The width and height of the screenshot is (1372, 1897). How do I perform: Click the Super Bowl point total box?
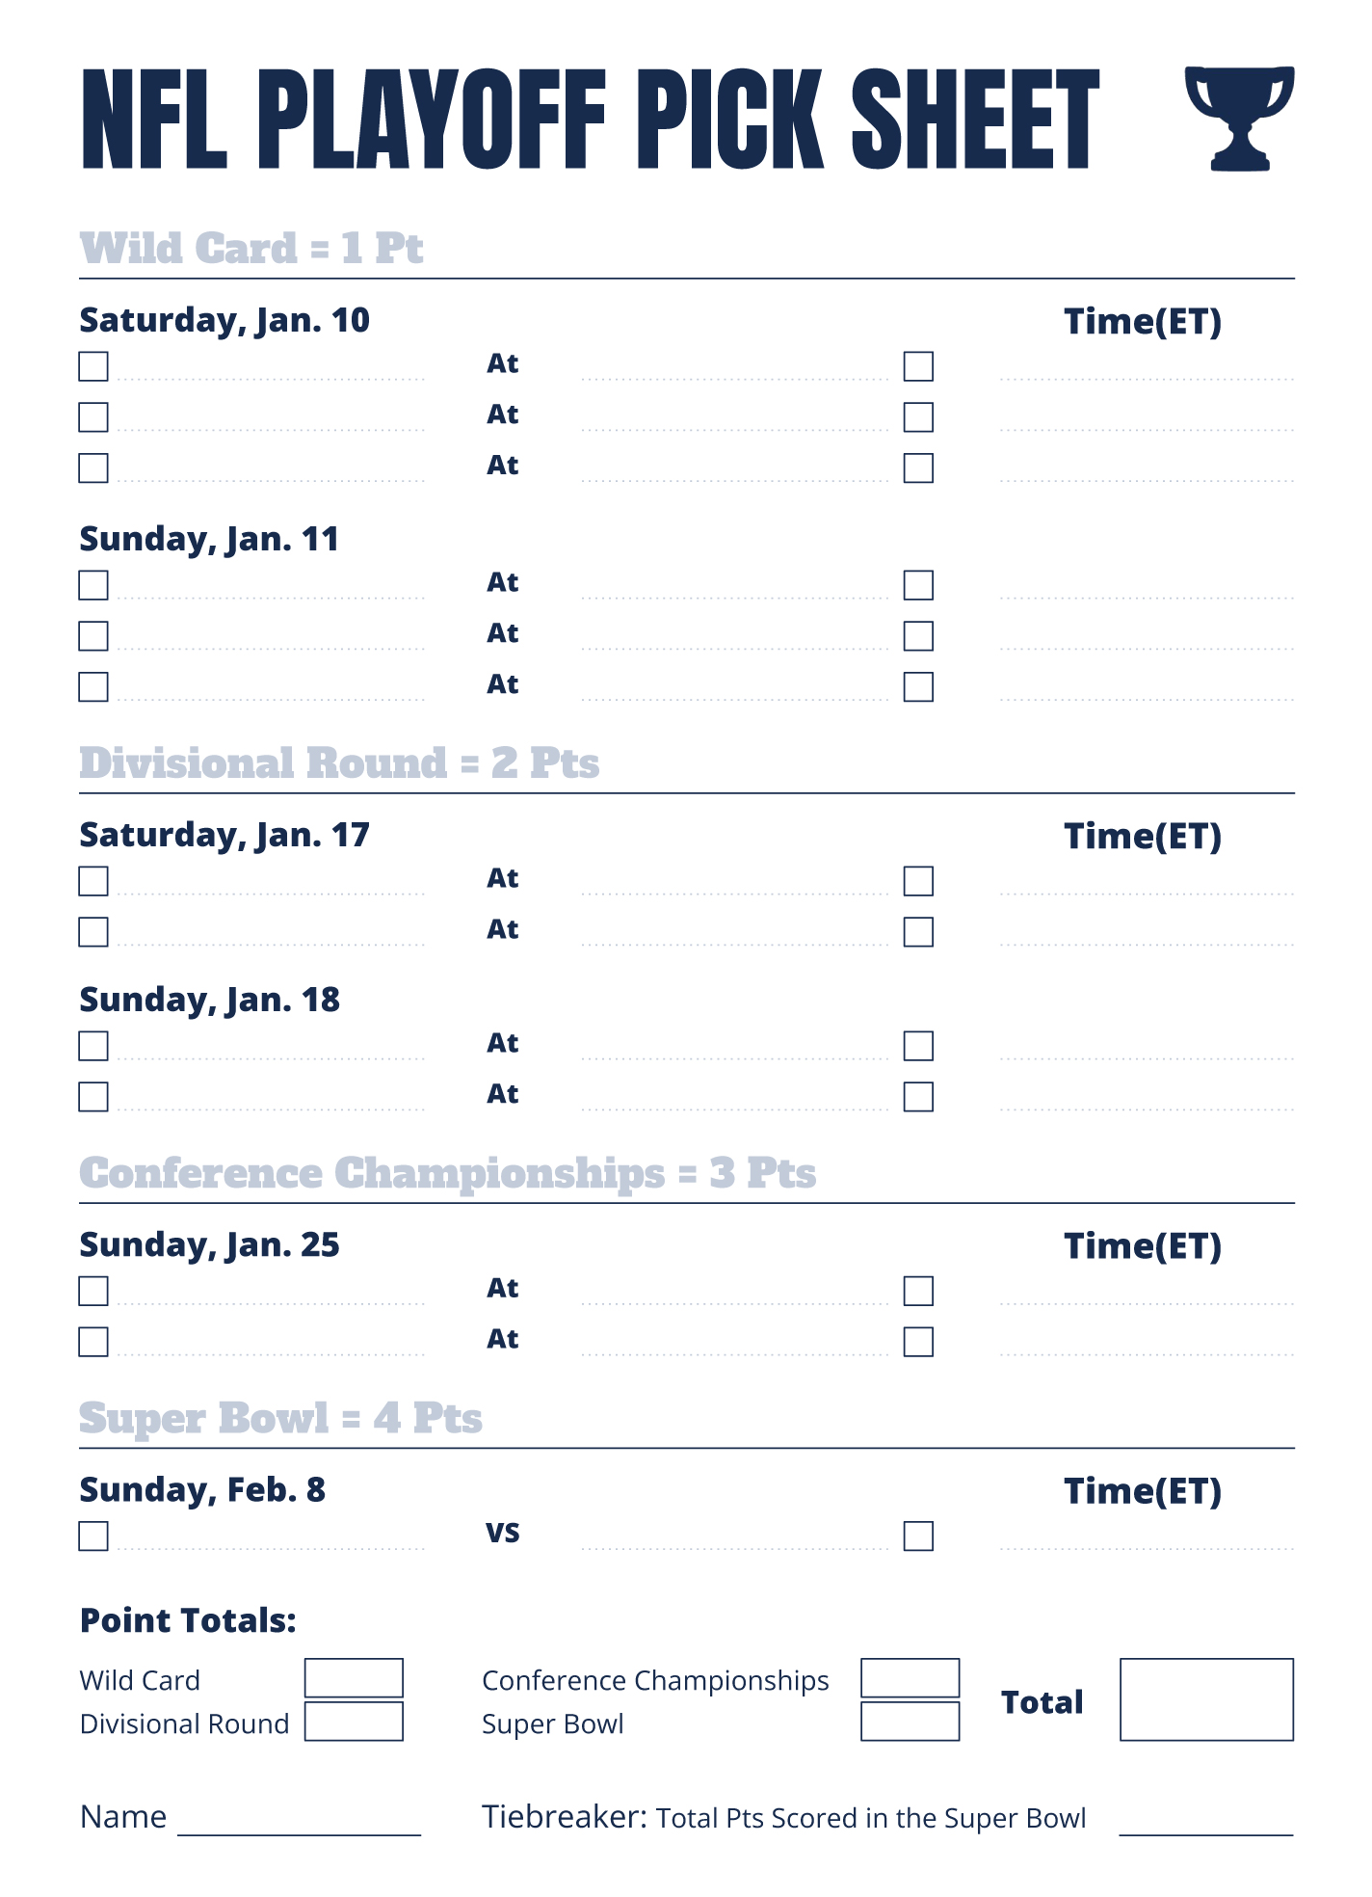(910, 1722)
